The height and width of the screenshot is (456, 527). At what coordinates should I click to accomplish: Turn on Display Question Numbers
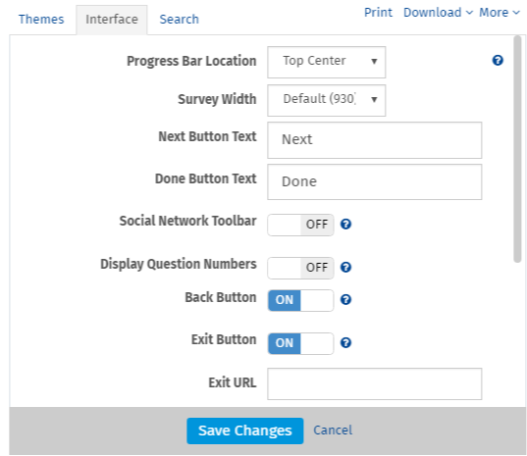click(300, 268)
